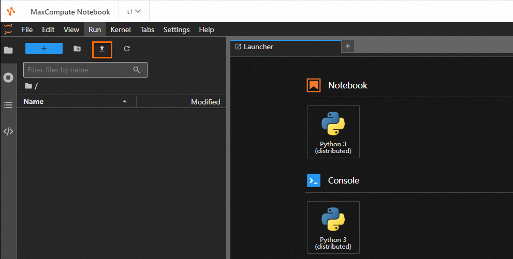Open the View menu
This screenshot has height=259, width=513.
click(71, 29)
